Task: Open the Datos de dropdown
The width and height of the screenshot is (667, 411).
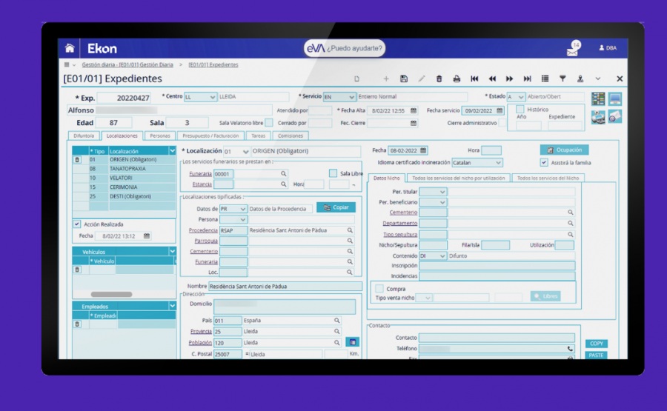Action: (242, 209)
